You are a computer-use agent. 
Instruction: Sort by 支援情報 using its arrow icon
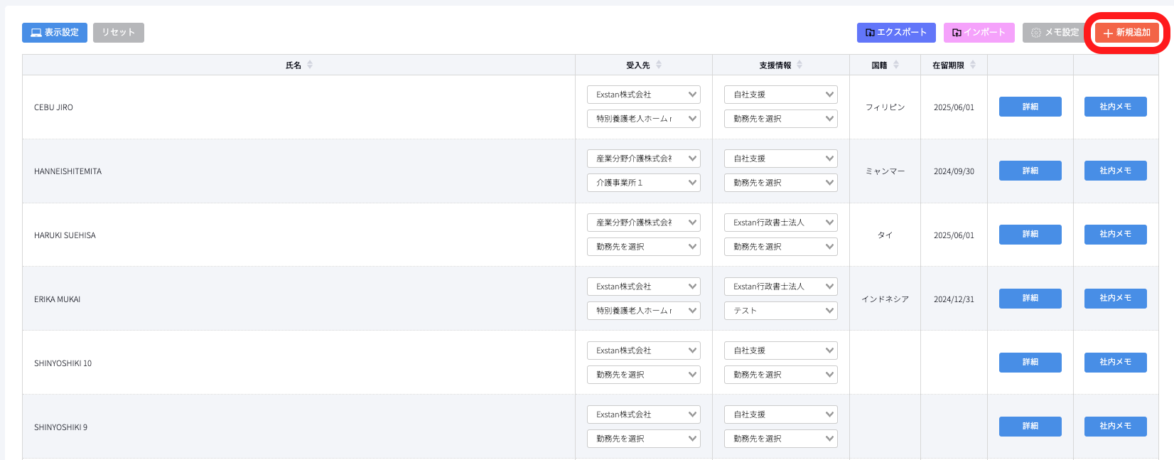click(799, 65)
